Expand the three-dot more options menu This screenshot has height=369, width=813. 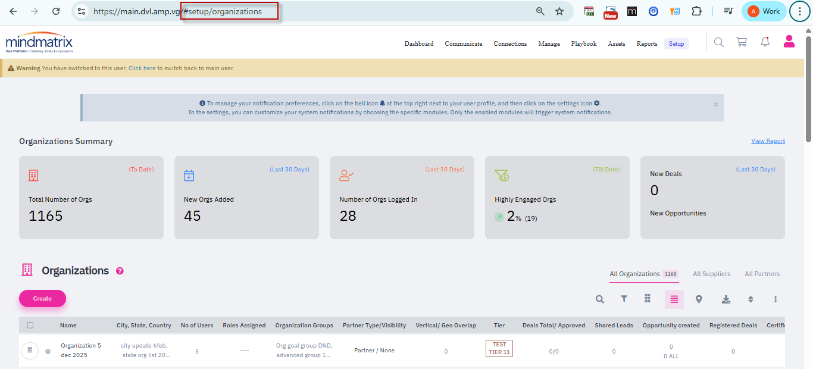coord(775,299)
